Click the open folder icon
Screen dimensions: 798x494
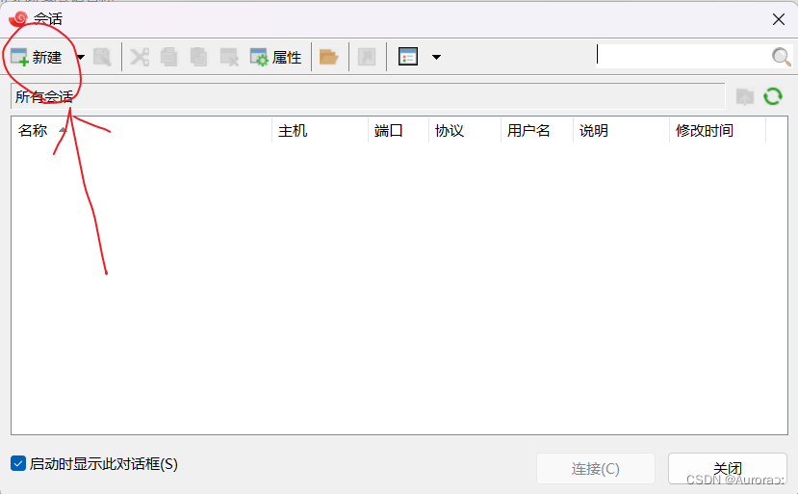click(329, 57)
